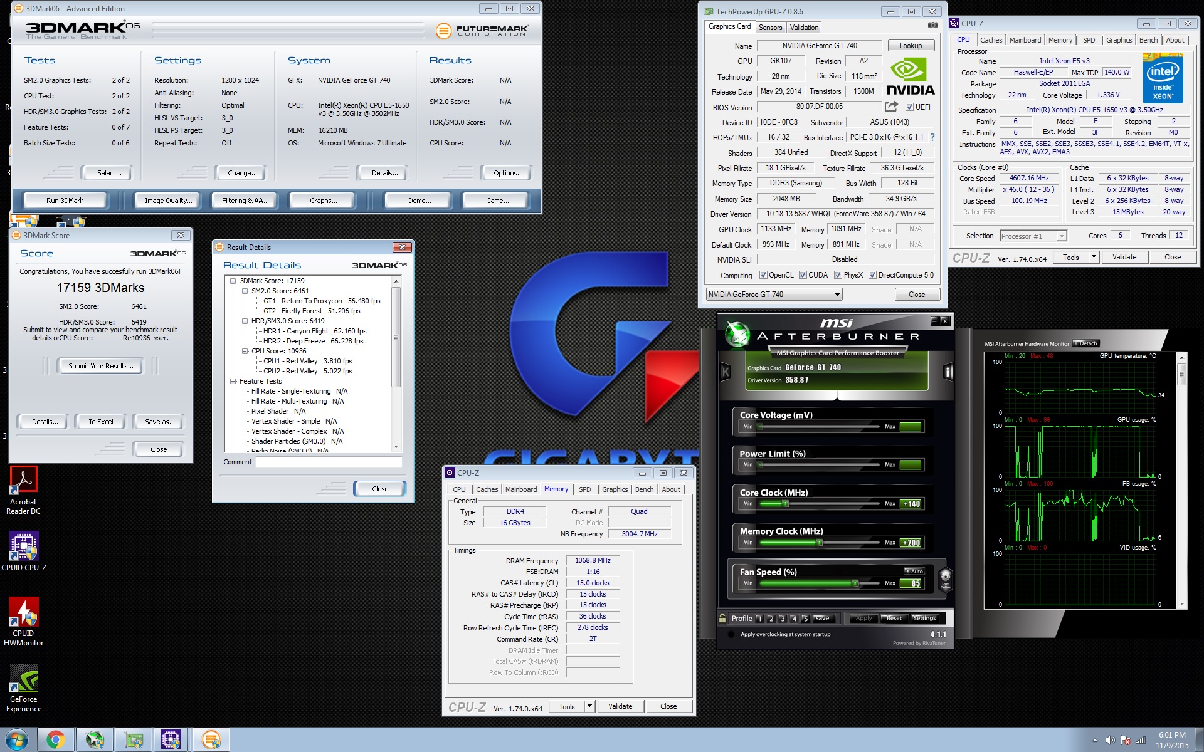The height and width of the screenshot is (752, 1204).
Task: Open GeForce Experience desktop shortcut
Action: tap(23, 688)
